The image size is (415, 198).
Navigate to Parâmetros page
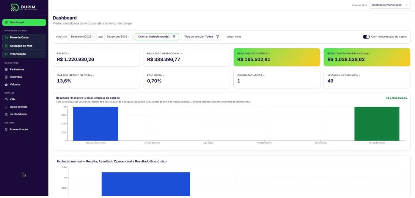(24, 70)
